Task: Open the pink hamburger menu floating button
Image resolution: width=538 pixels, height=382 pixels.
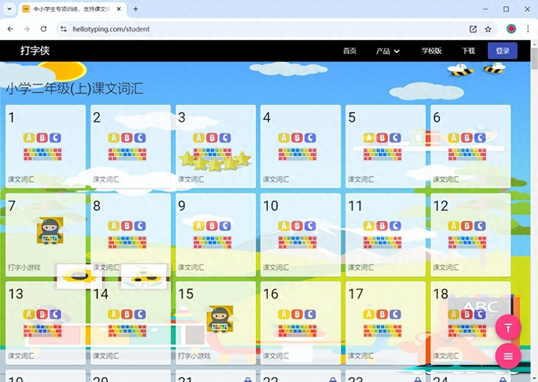Action: [x=508, y=356]
